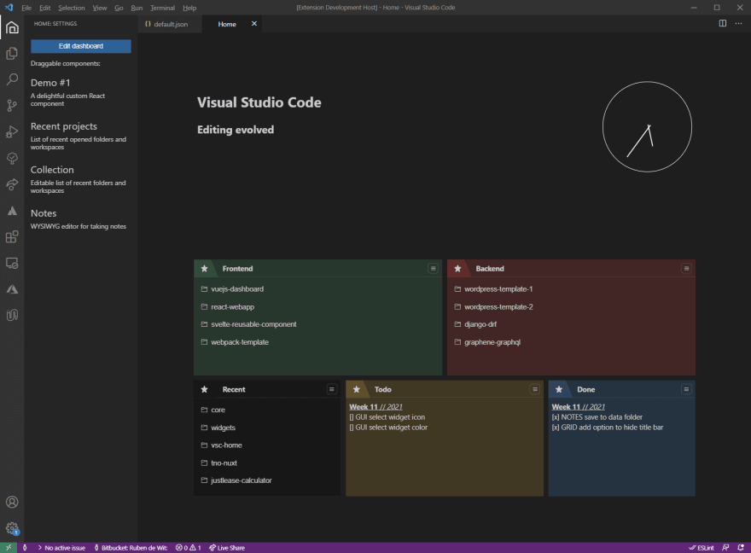Click the split editor icon
This screenshot has height=553, width=751.
[x=723, y=24]
